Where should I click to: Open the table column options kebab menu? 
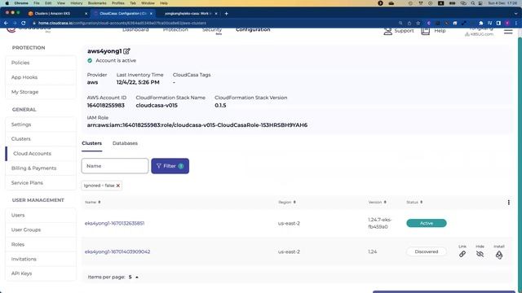tap(509, 203)
